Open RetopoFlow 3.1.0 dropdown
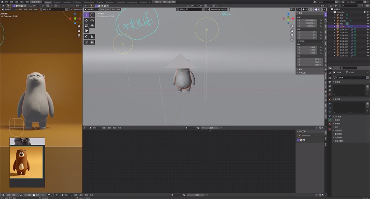The image size is (370, 199). 219,9
